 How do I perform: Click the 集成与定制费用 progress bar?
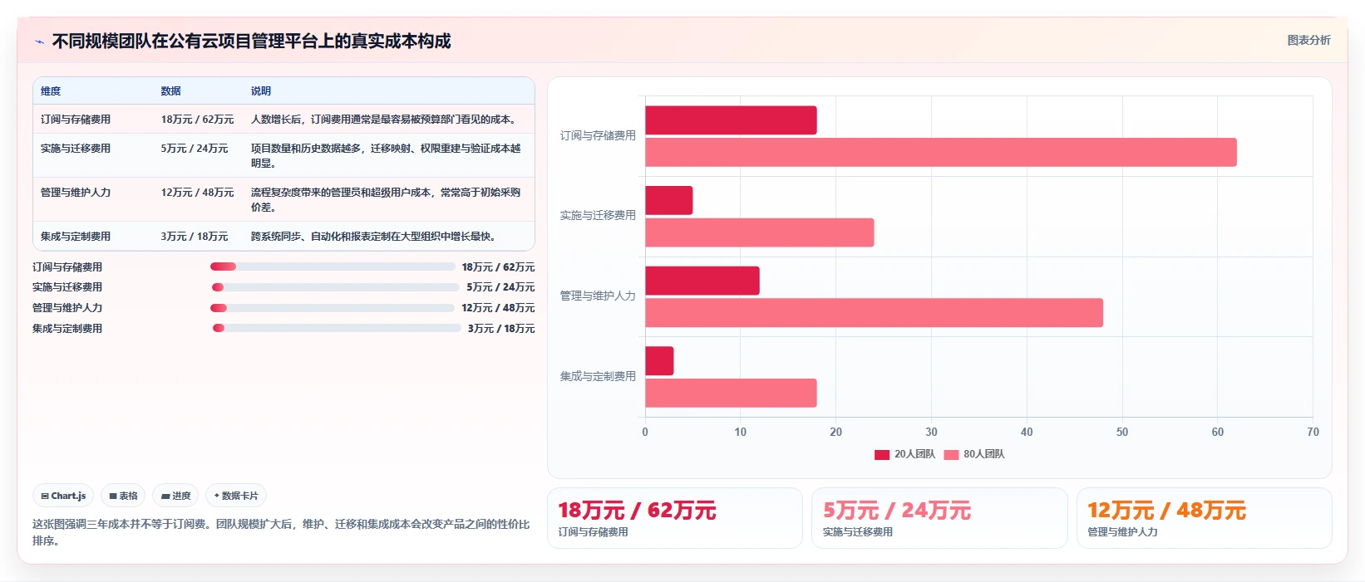click(x=336, y=328)
